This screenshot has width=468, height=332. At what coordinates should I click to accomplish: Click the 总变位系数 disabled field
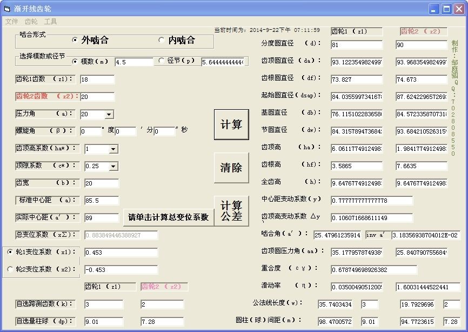[121, 235]
